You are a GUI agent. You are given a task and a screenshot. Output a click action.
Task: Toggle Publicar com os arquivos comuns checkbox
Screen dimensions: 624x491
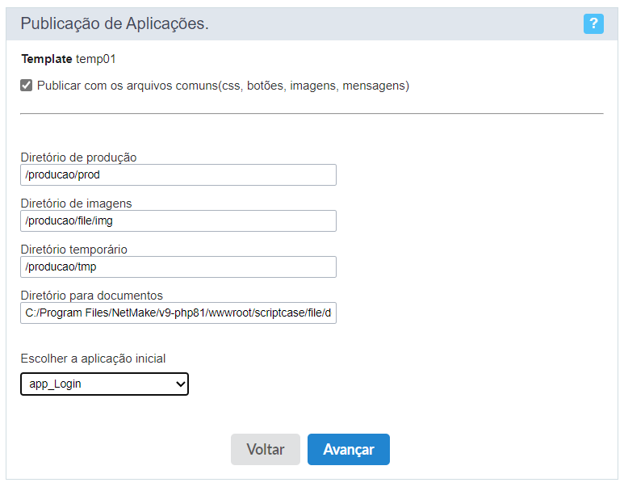click(27, 86)
